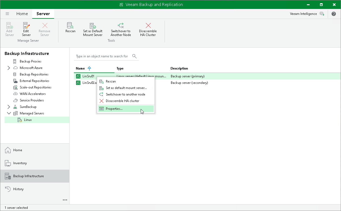
Task: Collapse the Managed Servers node
Action: (x=9, y=113)
